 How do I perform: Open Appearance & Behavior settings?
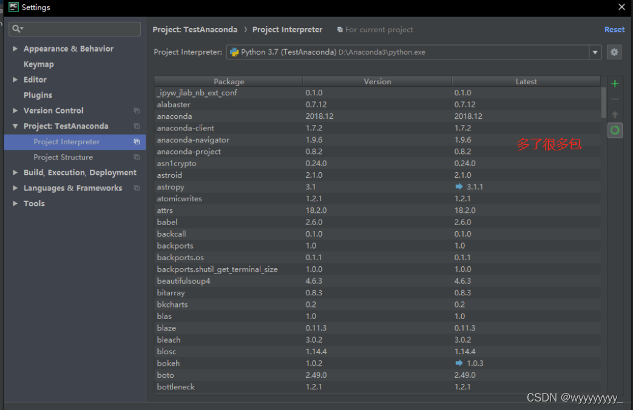69,49
